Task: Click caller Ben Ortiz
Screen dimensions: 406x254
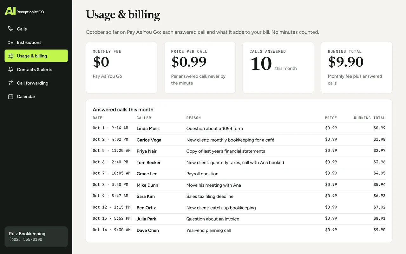Action: [x=146, y=208]
